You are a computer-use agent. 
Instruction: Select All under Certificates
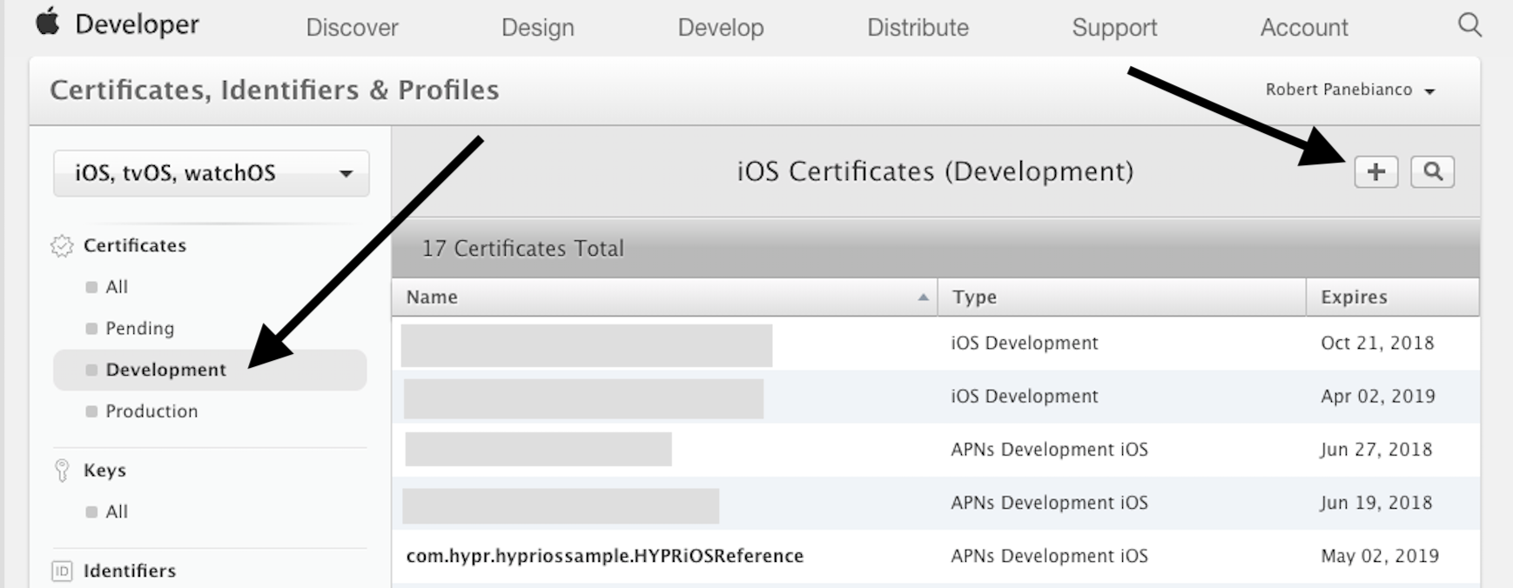(117, 287)
